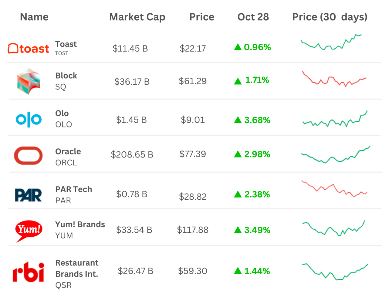Click the rbi logo
392x294 pixels.
[x=28, y=272]
